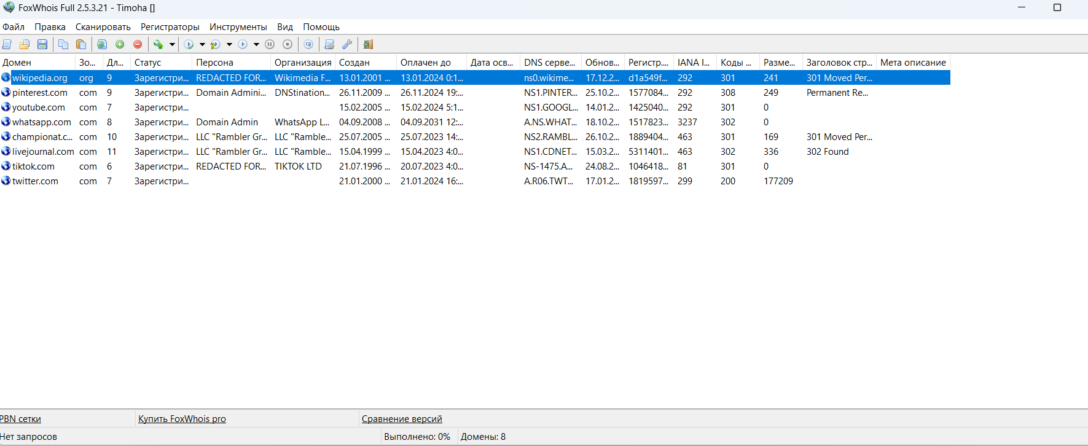Click the new document toolbar icon
1088x446 pixels.
click(x=7, y=44)
